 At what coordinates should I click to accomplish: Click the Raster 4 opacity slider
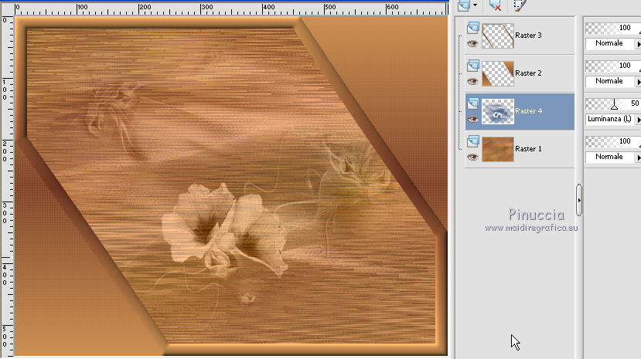coord(615,104)
